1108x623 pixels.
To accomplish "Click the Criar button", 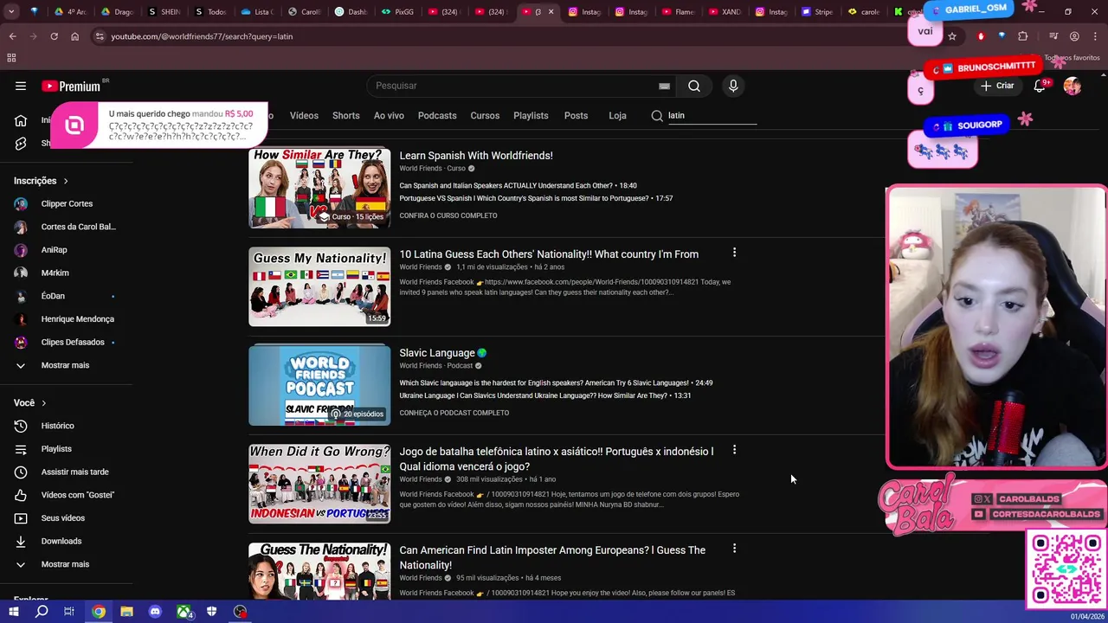I will (997, 86).
